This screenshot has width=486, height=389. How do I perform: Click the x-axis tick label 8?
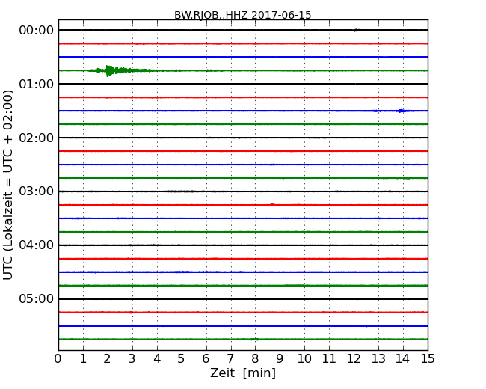255,359
